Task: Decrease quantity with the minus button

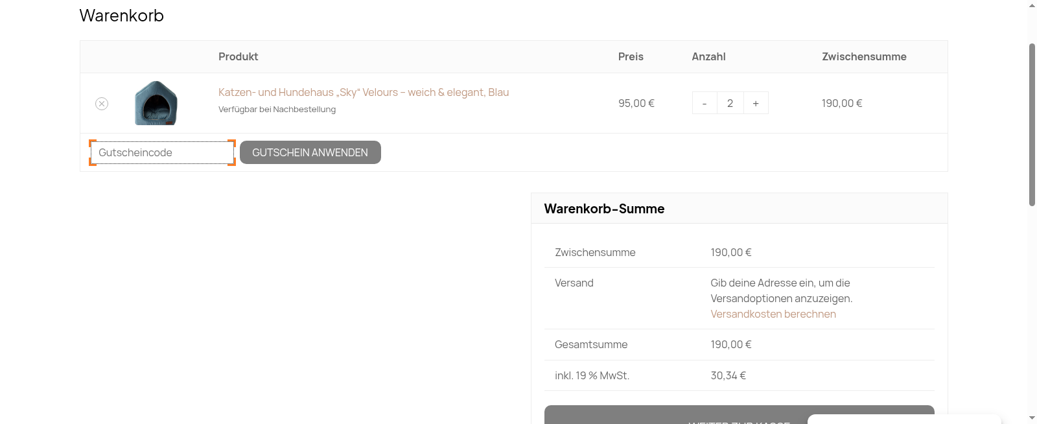Action: click(x=705, y=103)
